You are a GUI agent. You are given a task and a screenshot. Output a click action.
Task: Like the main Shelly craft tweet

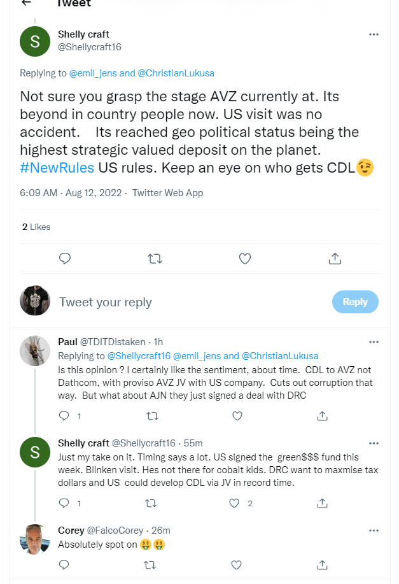[x=245, y=259]
